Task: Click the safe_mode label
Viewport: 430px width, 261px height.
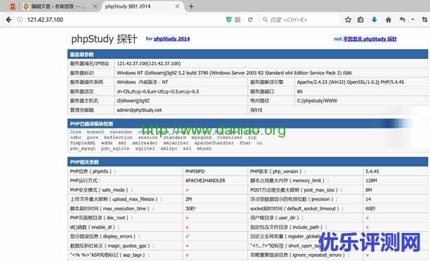Action: tap(101, 190)
